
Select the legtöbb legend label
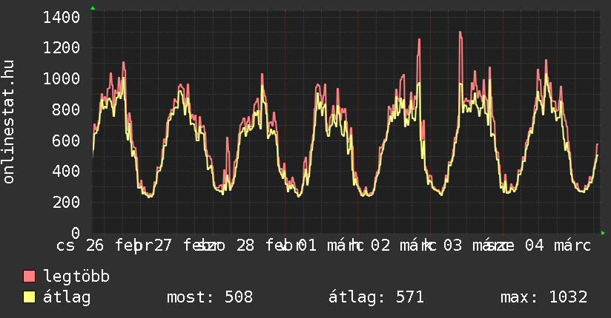[76, 277]
